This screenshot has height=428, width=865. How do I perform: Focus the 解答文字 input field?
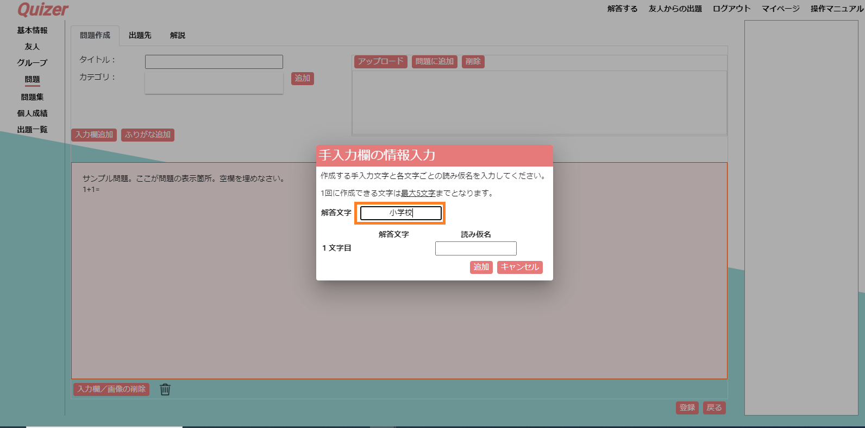tap(401, 213)
